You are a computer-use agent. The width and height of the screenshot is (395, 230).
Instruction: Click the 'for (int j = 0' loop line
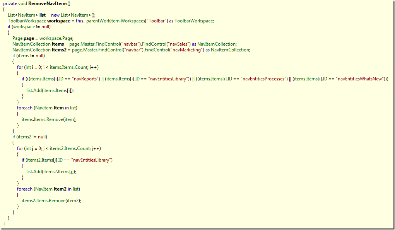pyautogui.click(x=59, y=148)
